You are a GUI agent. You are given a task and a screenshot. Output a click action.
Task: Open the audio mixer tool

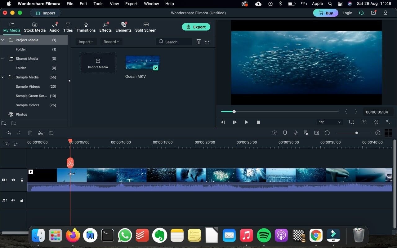pyautogui.click(x=306, y=133)
